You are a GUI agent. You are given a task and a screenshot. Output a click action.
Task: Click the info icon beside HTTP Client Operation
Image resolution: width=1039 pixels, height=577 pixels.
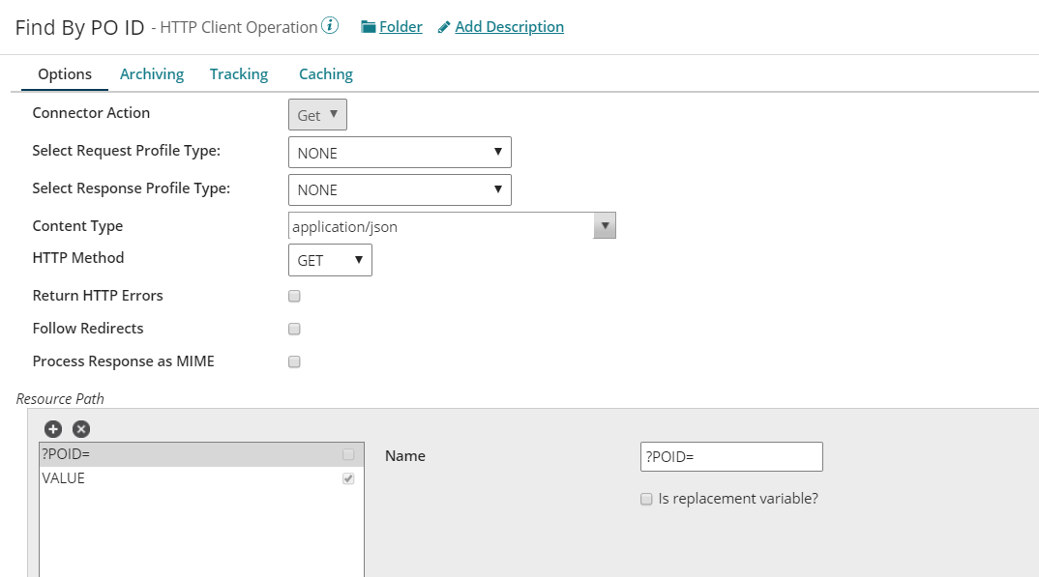pyautogui.click(x=331, y=26)
